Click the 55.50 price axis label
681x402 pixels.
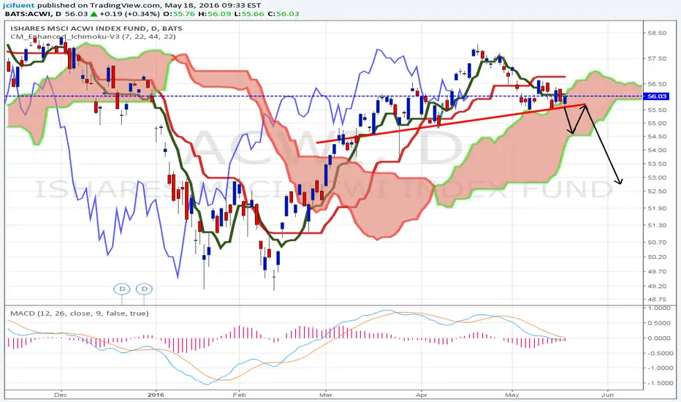coord(656,110)
